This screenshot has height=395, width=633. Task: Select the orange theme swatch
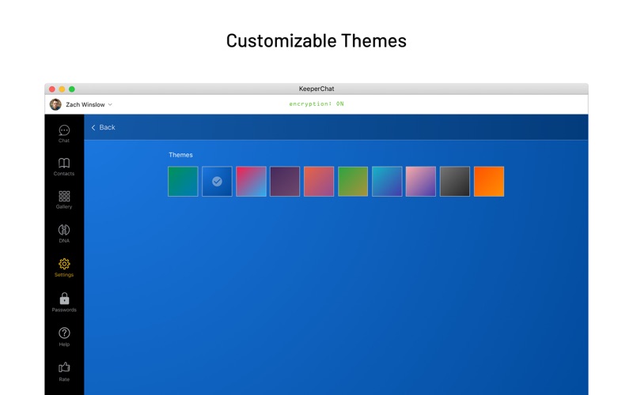tap(489, 182)
